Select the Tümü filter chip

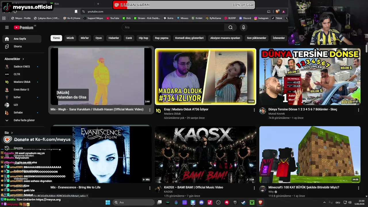click(x=56, y=38)
